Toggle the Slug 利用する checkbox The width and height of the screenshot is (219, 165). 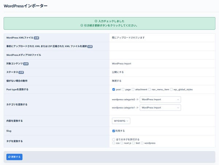[114, 131]
